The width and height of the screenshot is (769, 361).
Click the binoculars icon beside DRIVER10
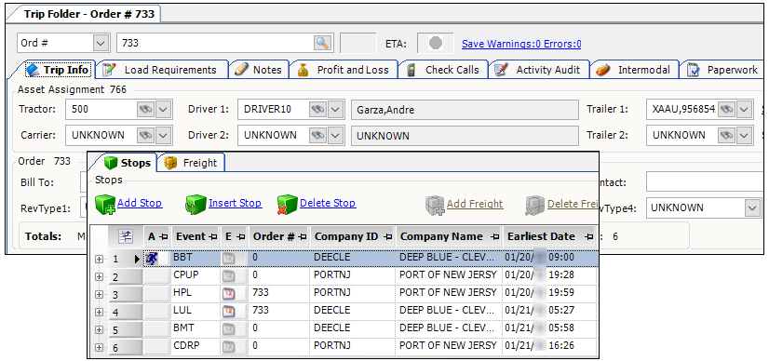(317, 110)
